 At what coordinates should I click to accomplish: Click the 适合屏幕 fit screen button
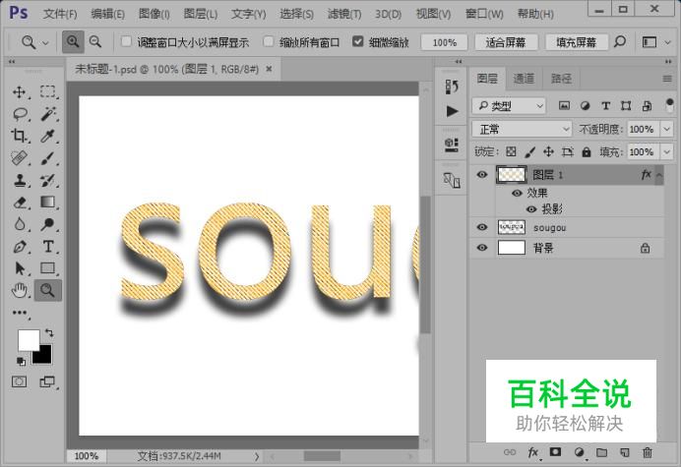pos(506,42)
